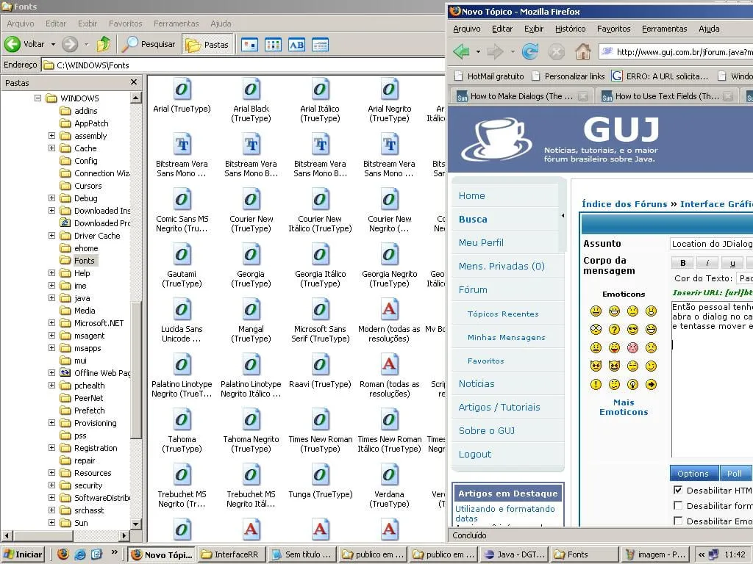Collapse the WINDOWS folder tree node

38,98
